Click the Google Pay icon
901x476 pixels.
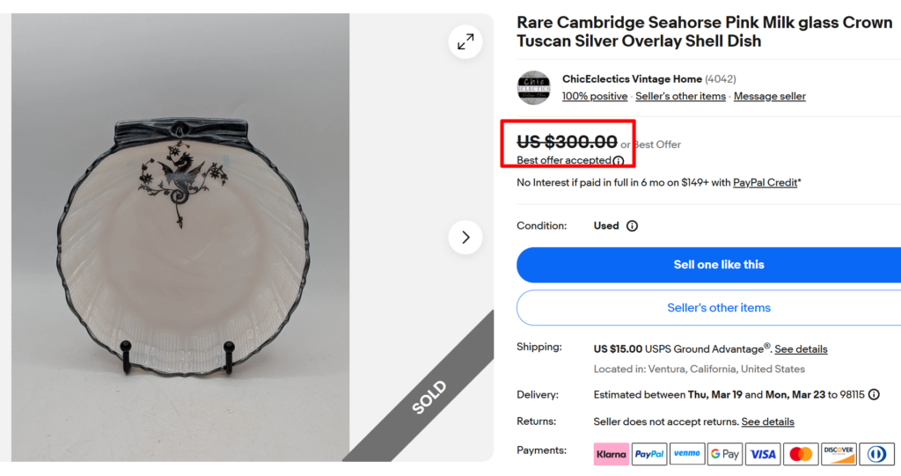pyautogui.click(x=725, y=454)
